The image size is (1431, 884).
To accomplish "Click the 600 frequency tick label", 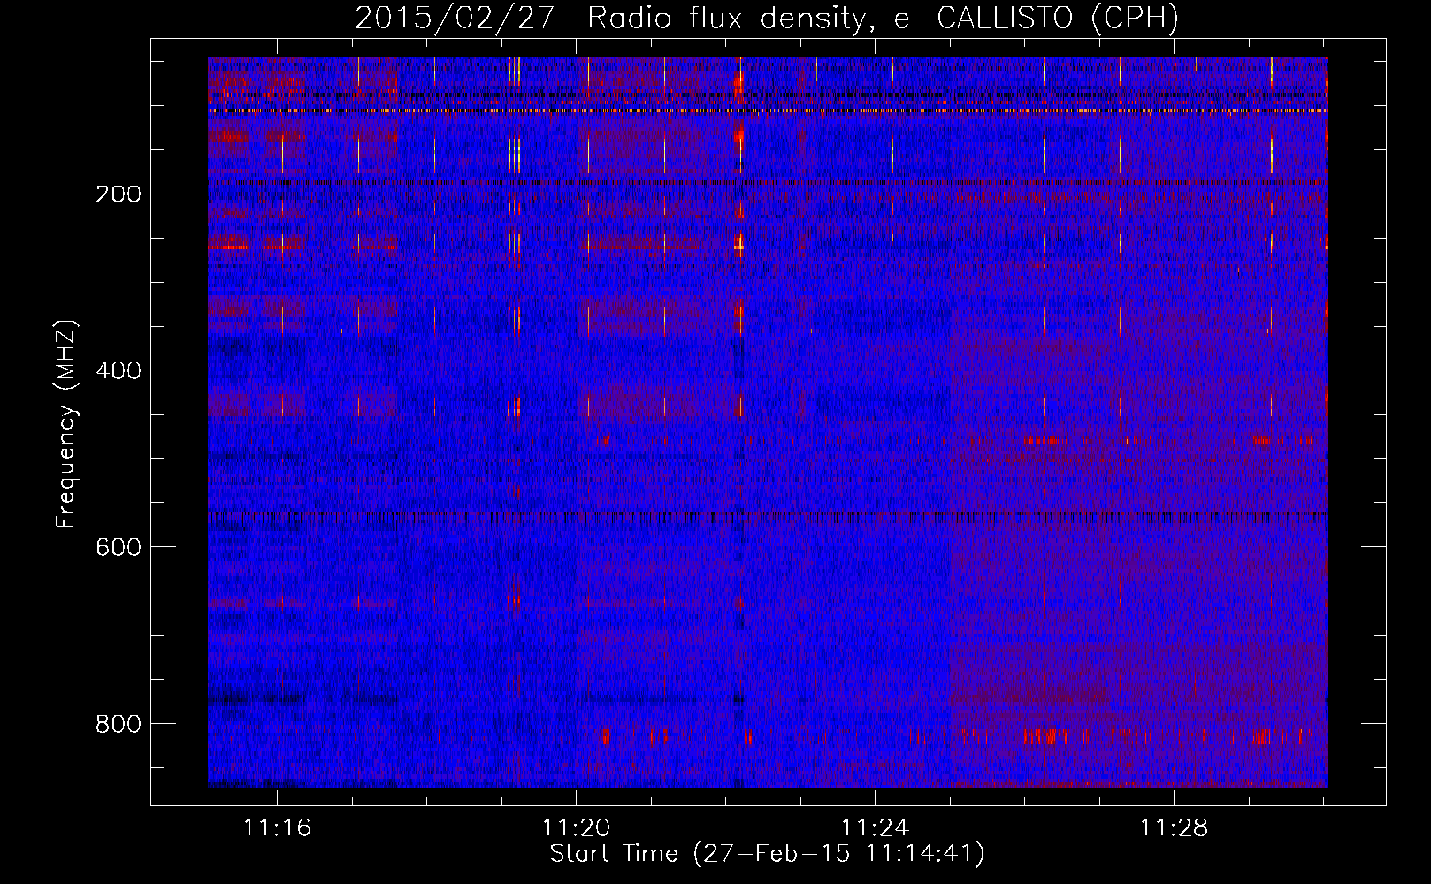I will tap(119, 547).
